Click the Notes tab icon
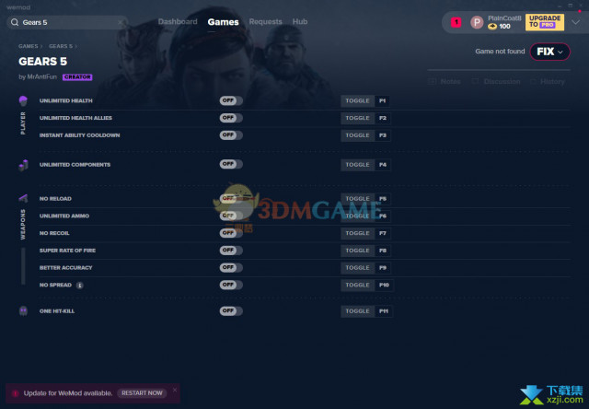589x409 pixels. (433, 82)
